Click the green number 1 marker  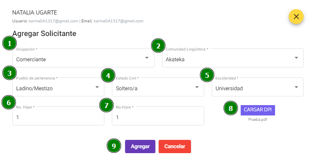(x=10, y=43)
